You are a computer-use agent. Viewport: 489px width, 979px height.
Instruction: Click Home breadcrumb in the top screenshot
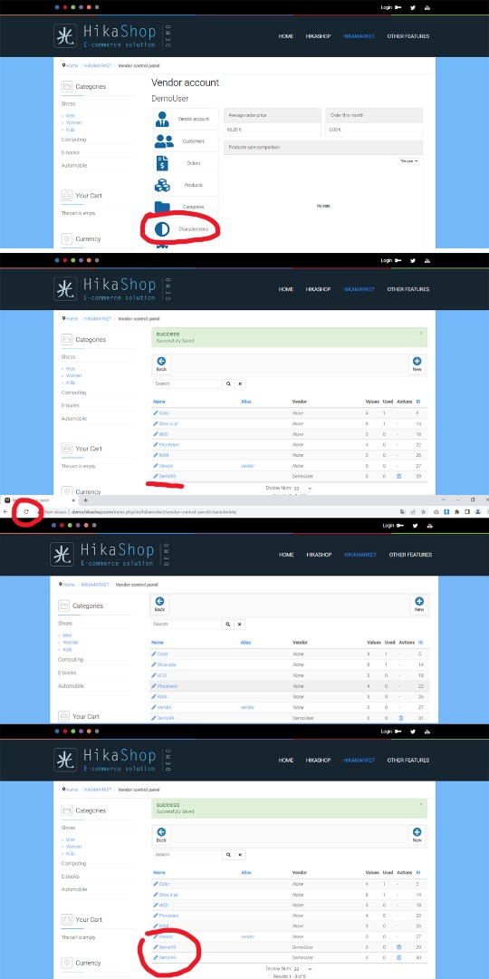(72, 65)
